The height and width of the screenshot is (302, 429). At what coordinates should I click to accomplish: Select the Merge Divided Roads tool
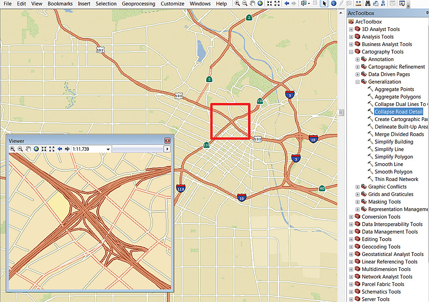(x=399, y=134)
